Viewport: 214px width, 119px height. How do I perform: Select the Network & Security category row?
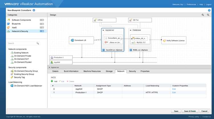click(x=27, y=31)
